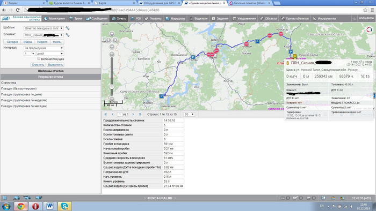Click Opera icon in Windows taskbar
The width and height of the screenshot is (376, 211).
click(35, 206)
